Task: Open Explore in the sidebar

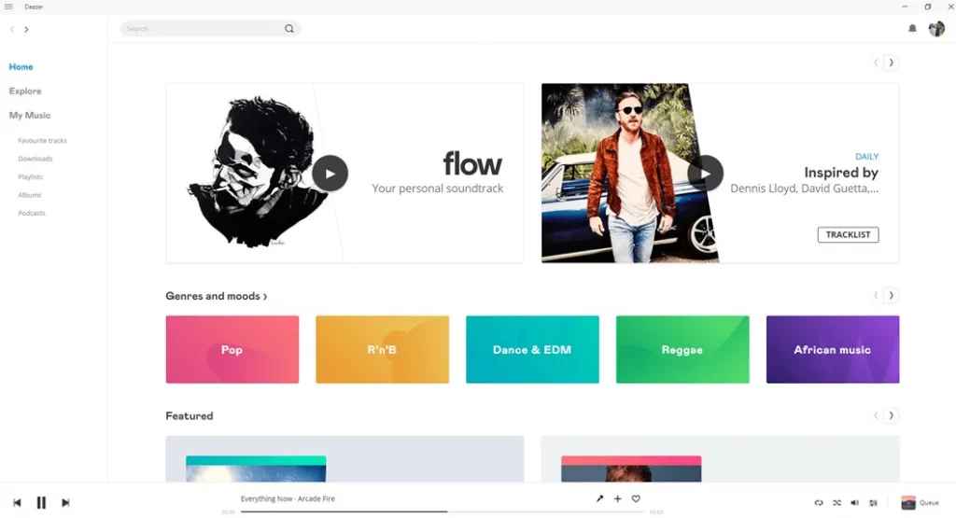Action: [x=25, y=91]
